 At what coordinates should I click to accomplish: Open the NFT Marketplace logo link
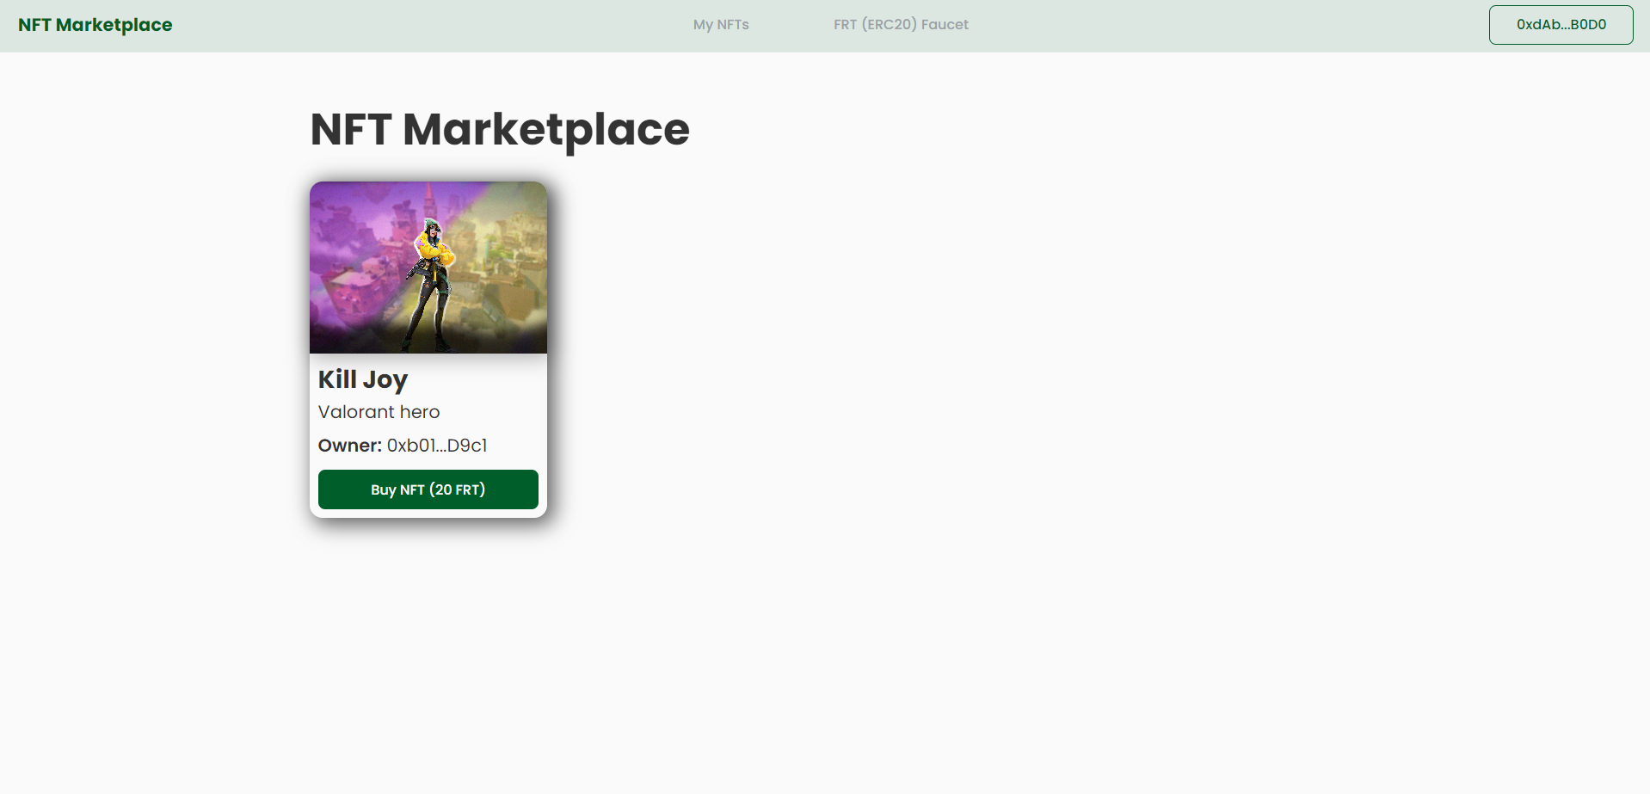coord(95,25)
